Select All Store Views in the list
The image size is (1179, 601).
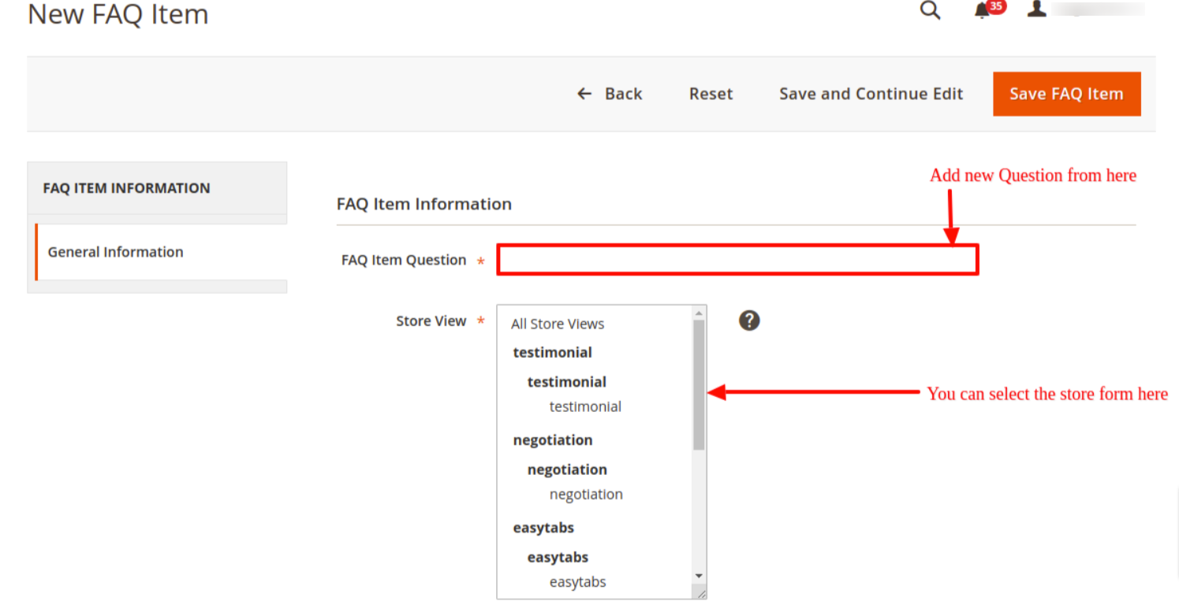[x=557, y=324]
